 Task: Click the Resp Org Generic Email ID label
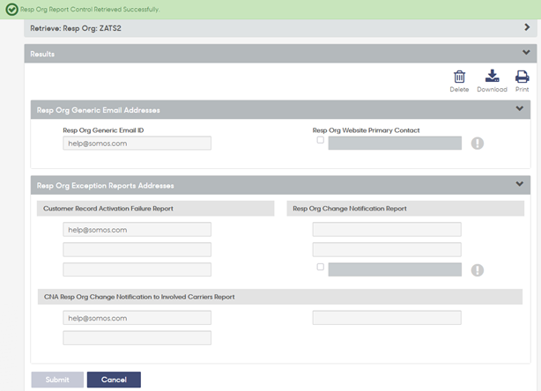103,130
